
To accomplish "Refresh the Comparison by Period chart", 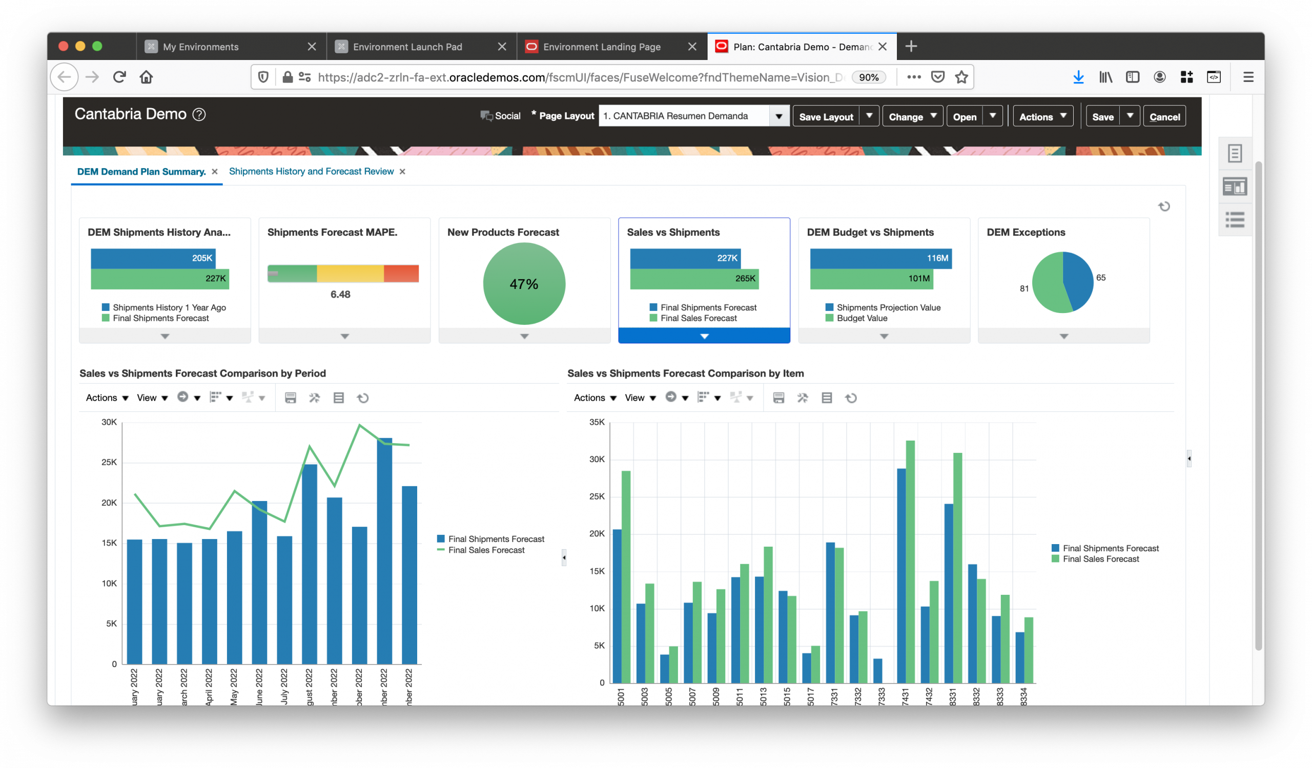I will tap(363, 398).
